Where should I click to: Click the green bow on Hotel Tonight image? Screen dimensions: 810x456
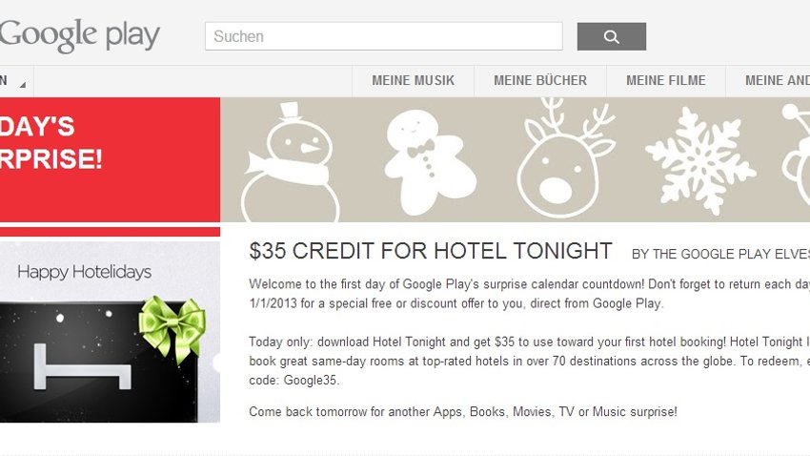click(172, 328)
